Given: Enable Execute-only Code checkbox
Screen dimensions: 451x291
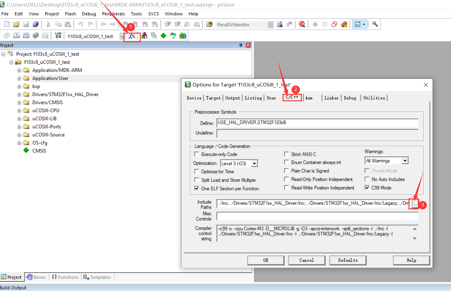Looking at the screenshot, I should pyautogui.click(x=197, y=154).
